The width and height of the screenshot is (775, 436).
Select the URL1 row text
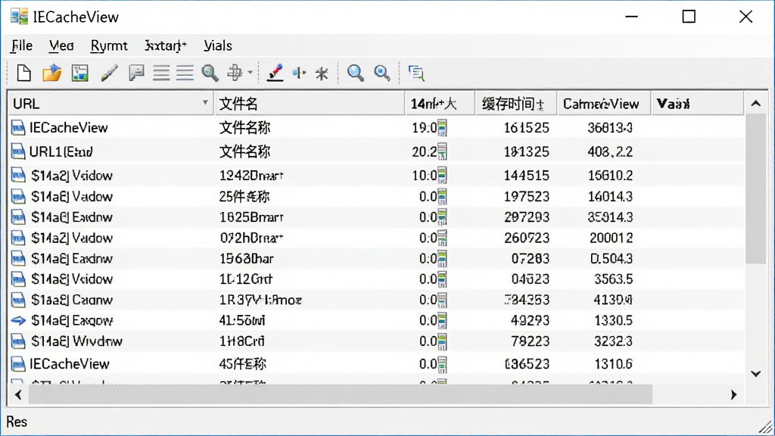pos(61,151)
